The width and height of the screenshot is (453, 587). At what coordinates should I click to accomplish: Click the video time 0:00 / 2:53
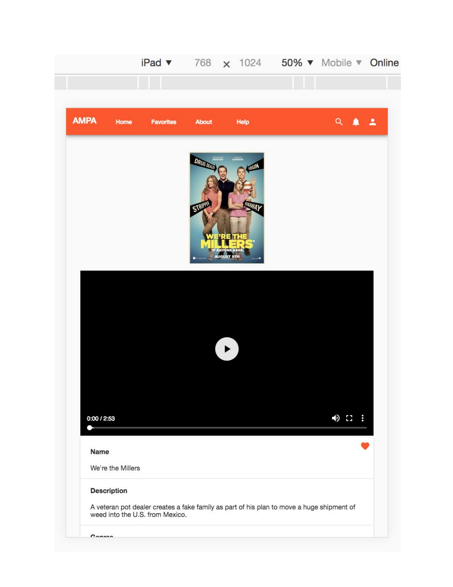101,418
